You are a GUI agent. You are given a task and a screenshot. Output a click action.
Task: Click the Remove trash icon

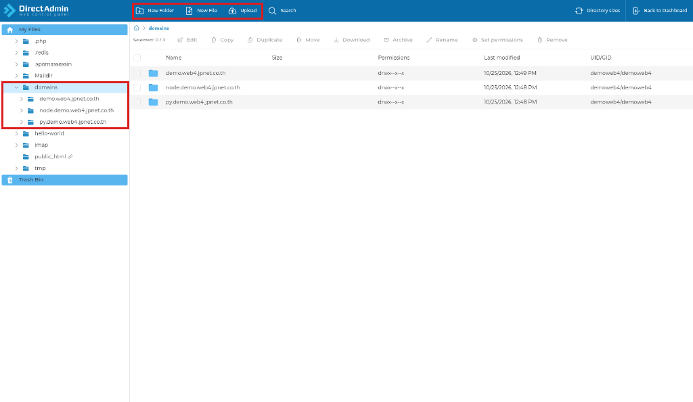pos(539,40)
